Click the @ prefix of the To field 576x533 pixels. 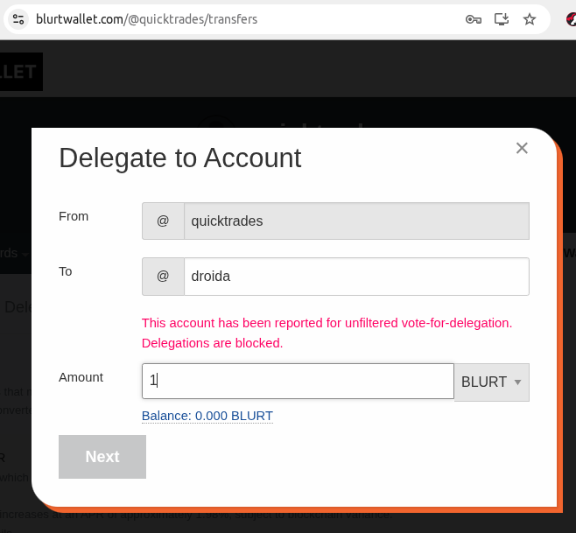[163, 277]
